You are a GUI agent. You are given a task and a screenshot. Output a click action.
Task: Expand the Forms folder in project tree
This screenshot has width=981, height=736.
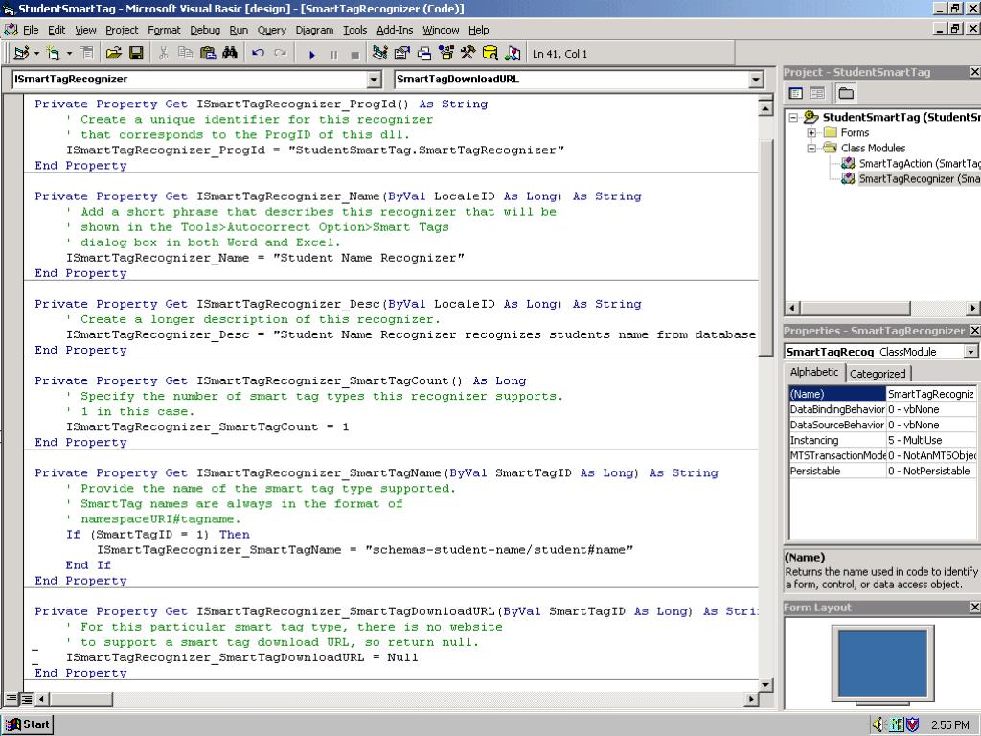click(811, 133)
